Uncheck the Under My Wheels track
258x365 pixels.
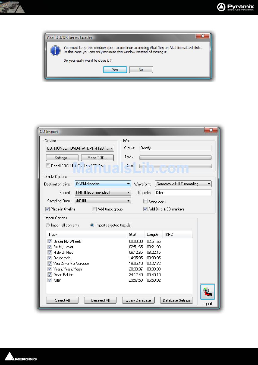(50, 241)
